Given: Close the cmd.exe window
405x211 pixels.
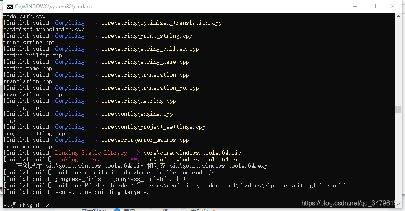Looking at the screenshot, I should tap(392, 6).
